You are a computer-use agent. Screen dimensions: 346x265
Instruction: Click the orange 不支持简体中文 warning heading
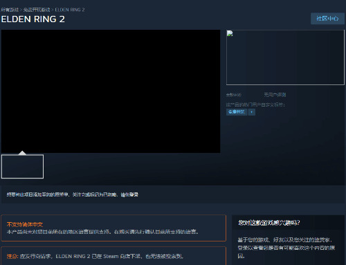(x=25, y=224)
